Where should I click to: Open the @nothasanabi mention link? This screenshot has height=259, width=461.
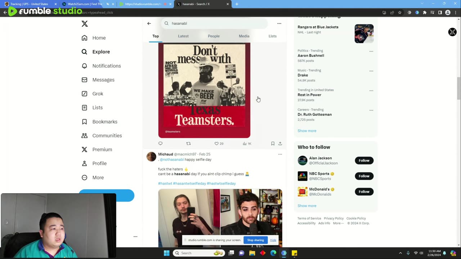coord(172,159)
